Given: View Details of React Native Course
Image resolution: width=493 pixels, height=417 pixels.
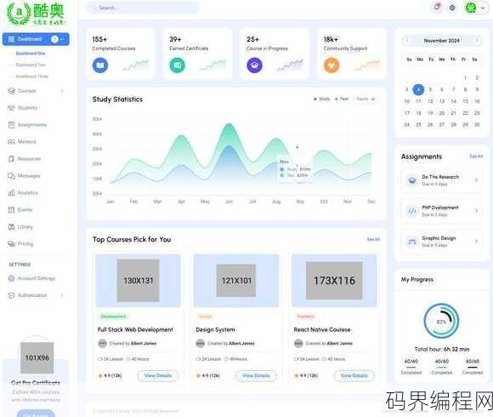Looking at the screenshot, I should coord(354,375).
